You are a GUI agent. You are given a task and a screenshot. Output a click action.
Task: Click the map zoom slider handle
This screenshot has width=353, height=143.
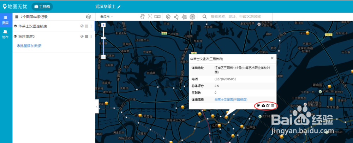(103, 38)
